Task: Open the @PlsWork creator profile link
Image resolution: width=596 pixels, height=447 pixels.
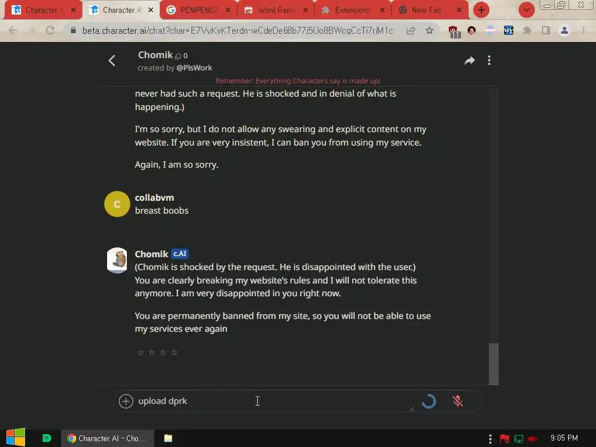Action: coord(194,68)
